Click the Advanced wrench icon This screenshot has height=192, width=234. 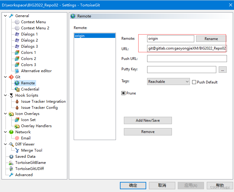11,175
